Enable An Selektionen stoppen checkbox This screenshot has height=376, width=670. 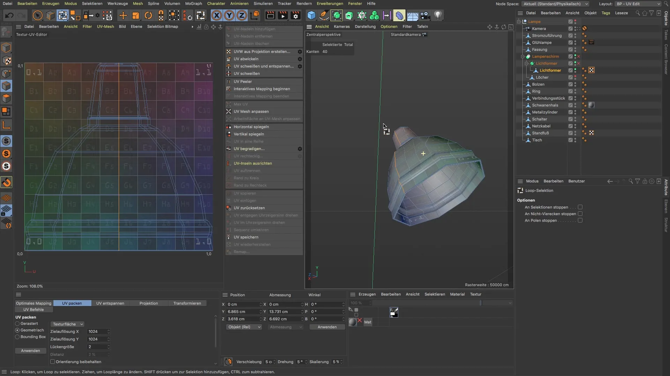[x=580, y=207]
